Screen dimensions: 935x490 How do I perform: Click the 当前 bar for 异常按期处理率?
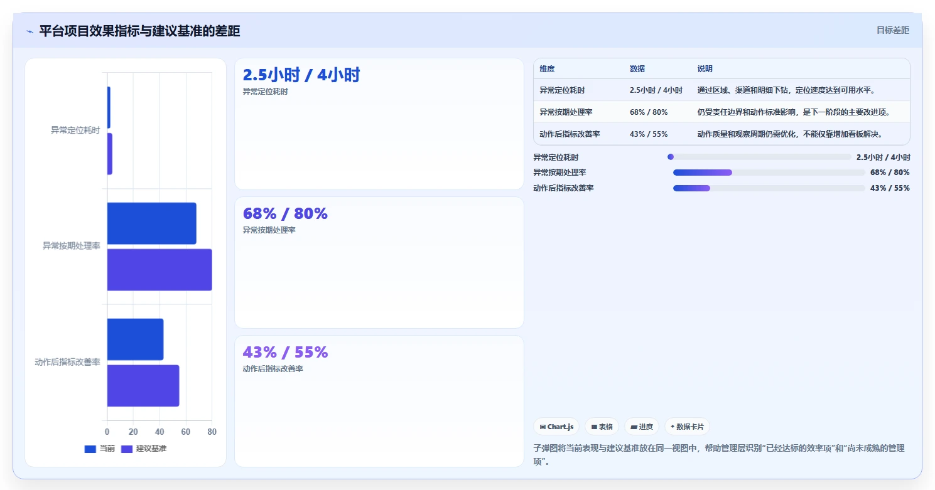coord(151,223)
